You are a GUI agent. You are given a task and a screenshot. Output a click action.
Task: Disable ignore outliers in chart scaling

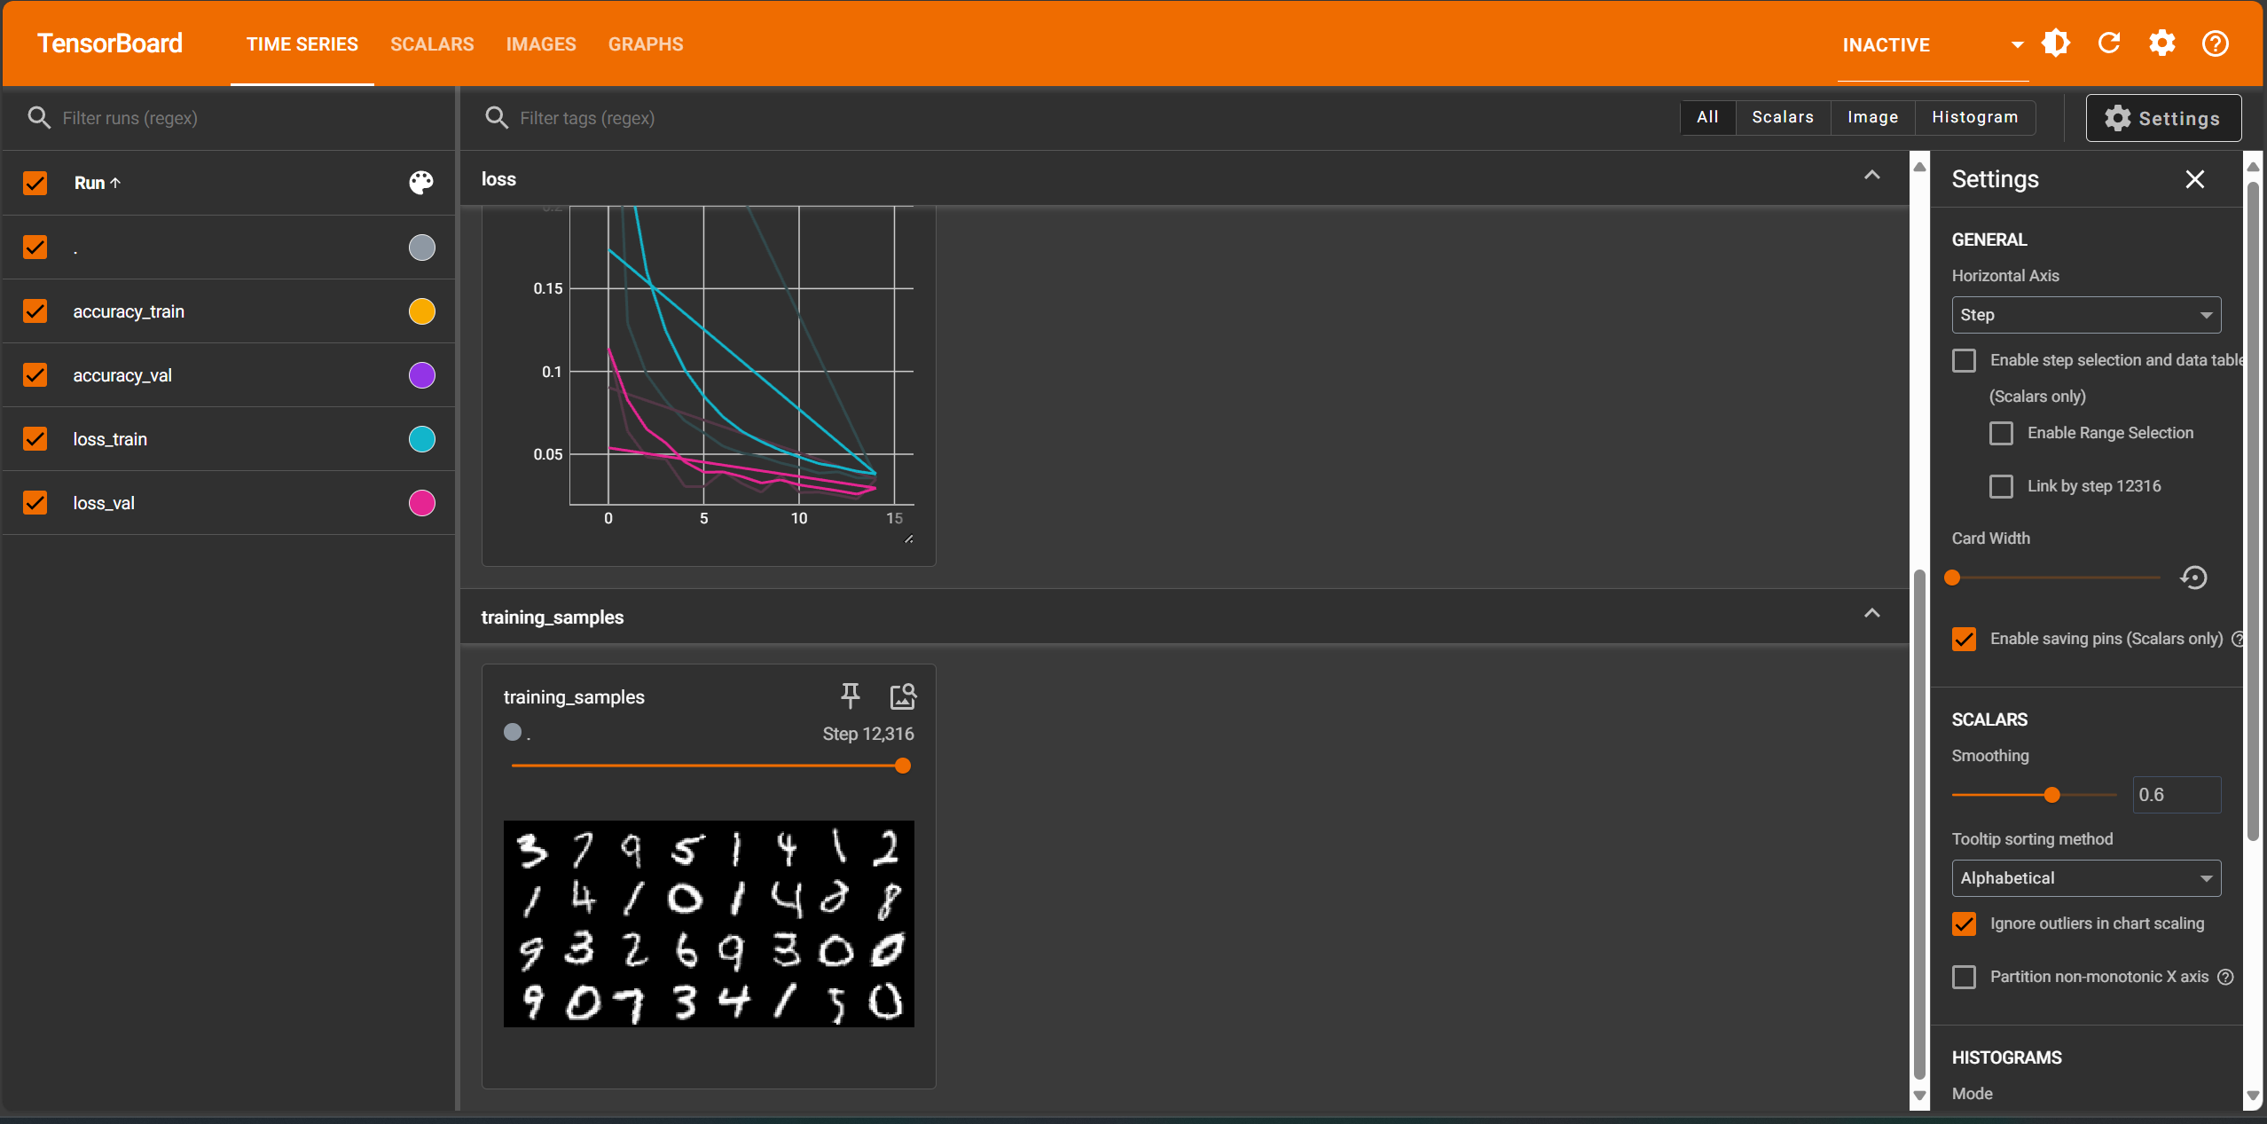tap(1964, 924)
